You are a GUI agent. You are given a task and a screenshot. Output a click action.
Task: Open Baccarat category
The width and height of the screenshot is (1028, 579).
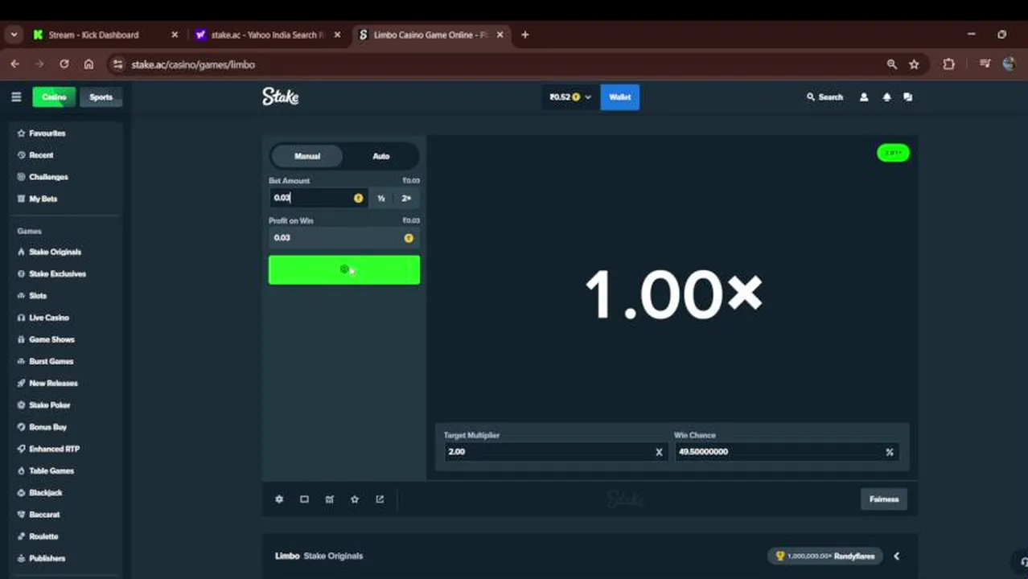coord(44,515)
